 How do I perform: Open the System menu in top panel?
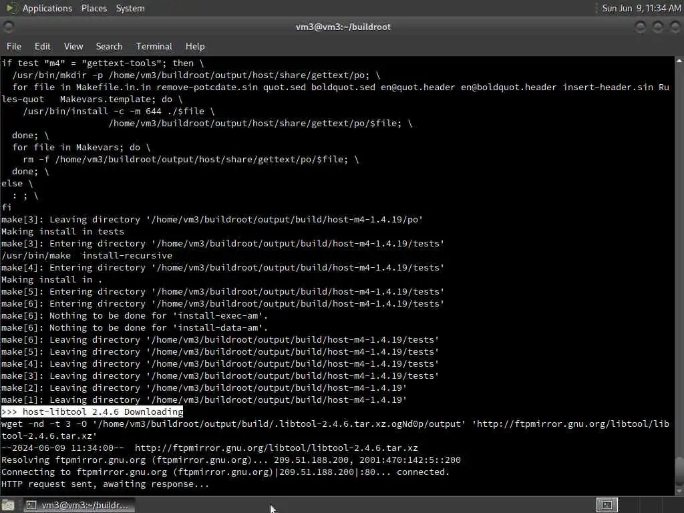[130, 8]
